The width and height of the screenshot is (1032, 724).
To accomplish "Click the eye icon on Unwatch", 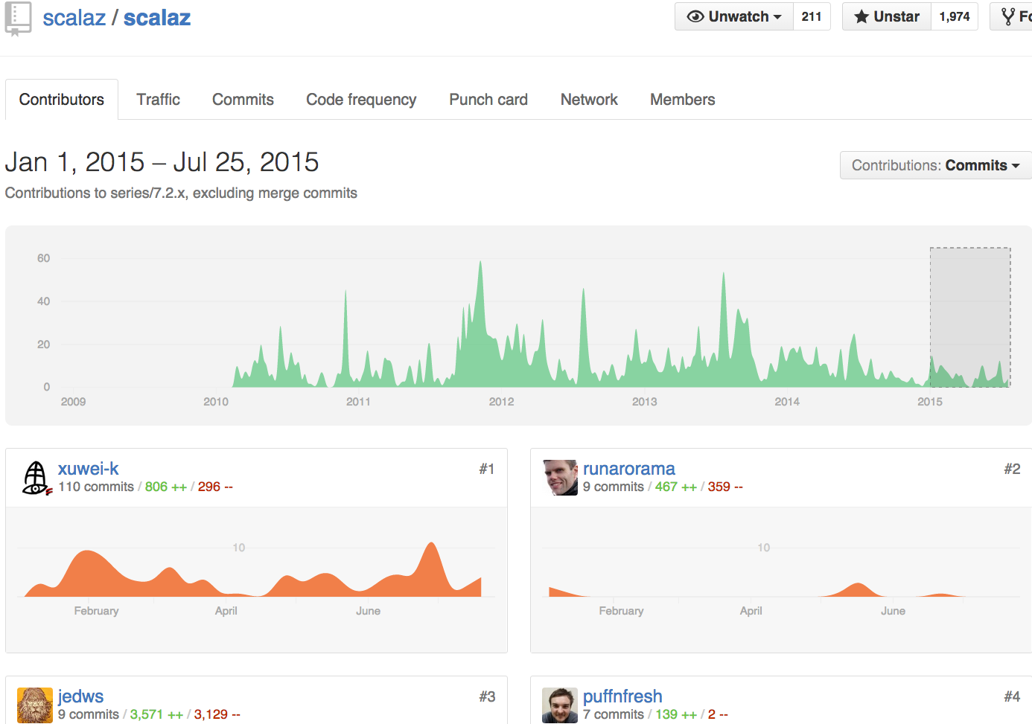I will point(695,16).
